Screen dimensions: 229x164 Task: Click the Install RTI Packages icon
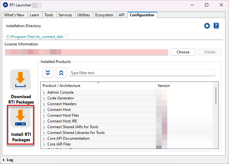click(20, 117)
